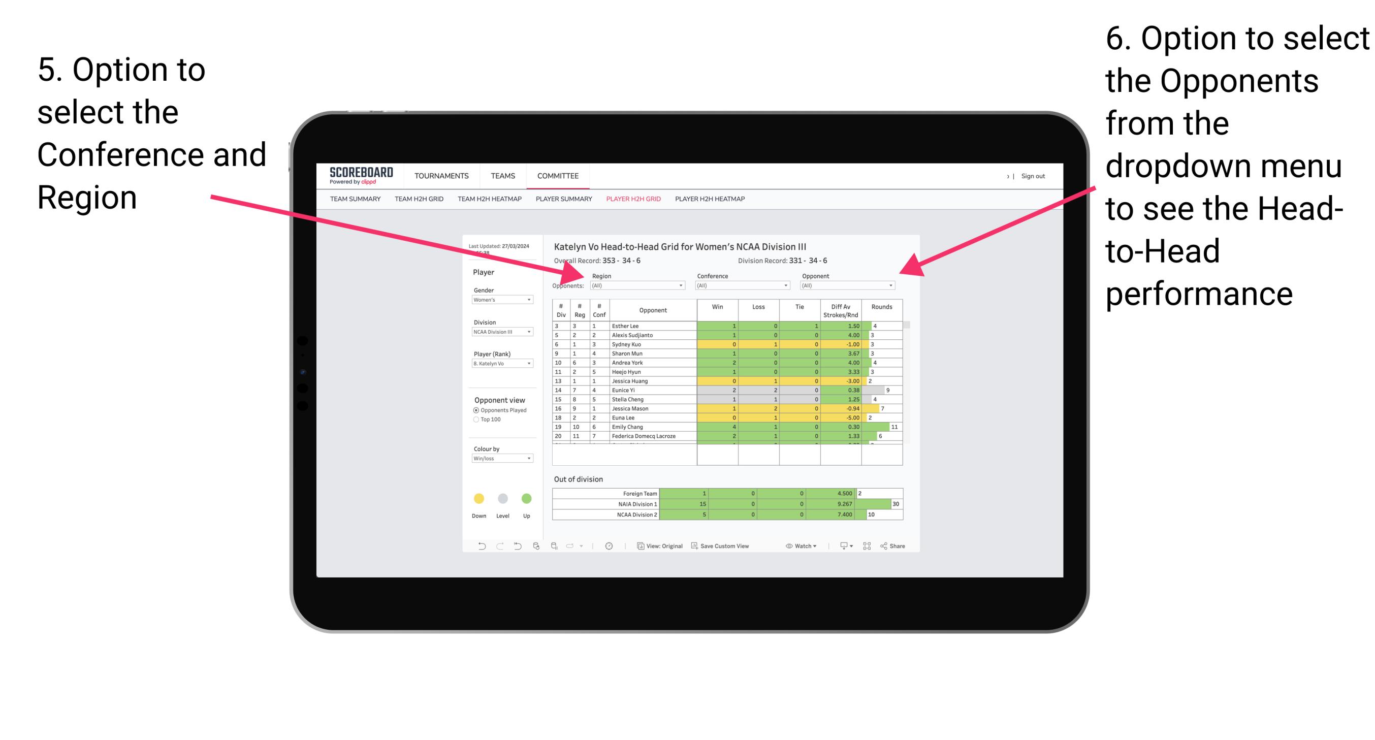Select Gender dropdown for Women's
This screenshot has width=1375, height=740.
click(x=503, y=300)
